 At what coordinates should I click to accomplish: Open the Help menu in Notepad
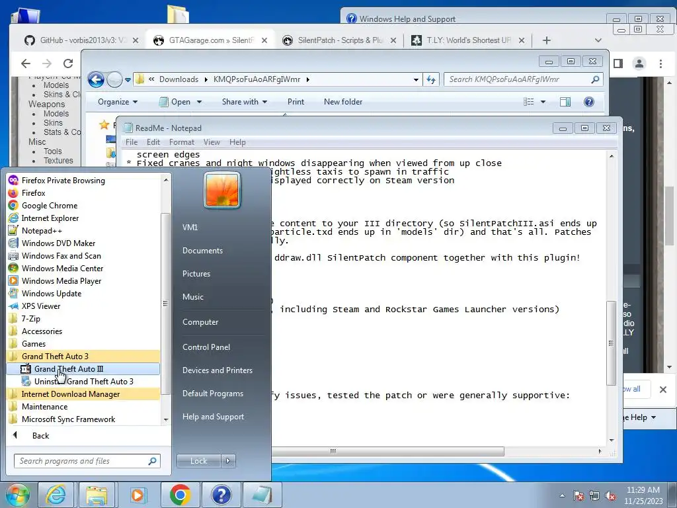coord(237,142)
